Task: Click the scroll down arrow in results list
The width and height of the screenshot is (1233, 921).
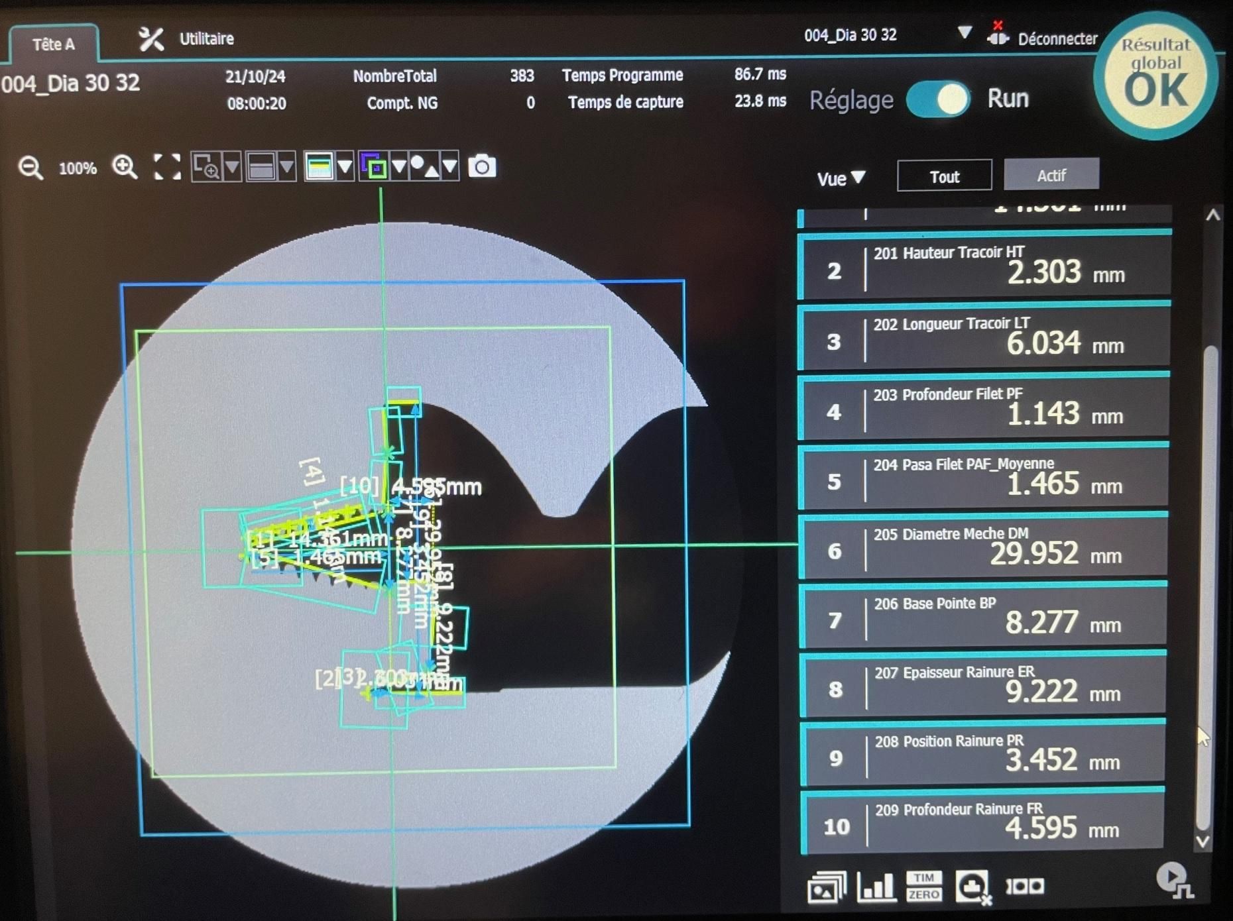Action: [1203, 841]
